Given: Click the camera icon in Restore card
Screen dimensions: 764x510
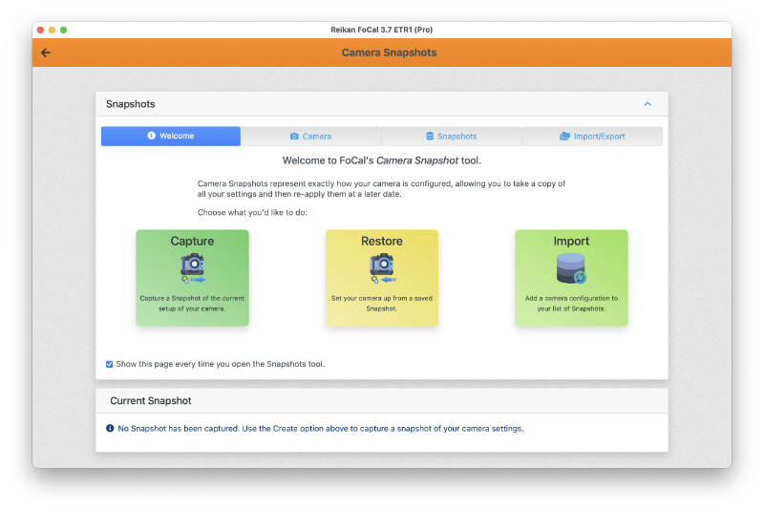Looking at the screenshot, I should click(x=383, y=267).
